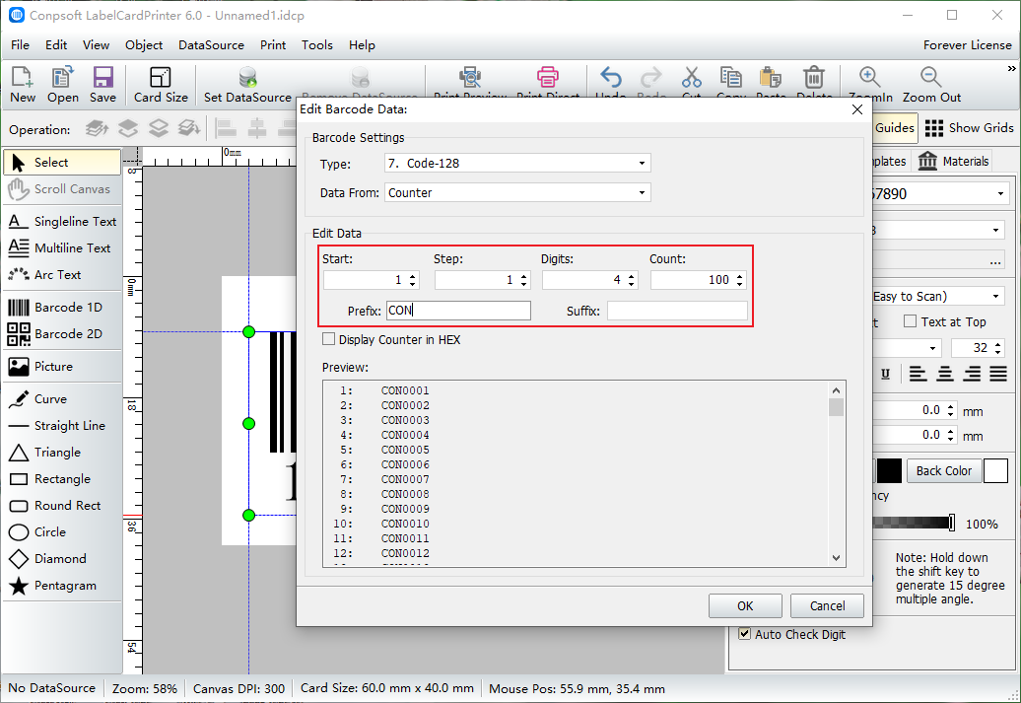Set text alignment to justify
The width and height of the screenshot is (1021, 703).
(998, 374)
